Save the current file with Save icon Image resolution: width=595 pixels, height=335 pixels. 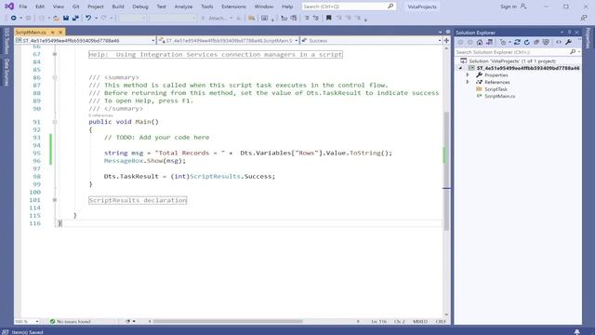click(66, 18)
